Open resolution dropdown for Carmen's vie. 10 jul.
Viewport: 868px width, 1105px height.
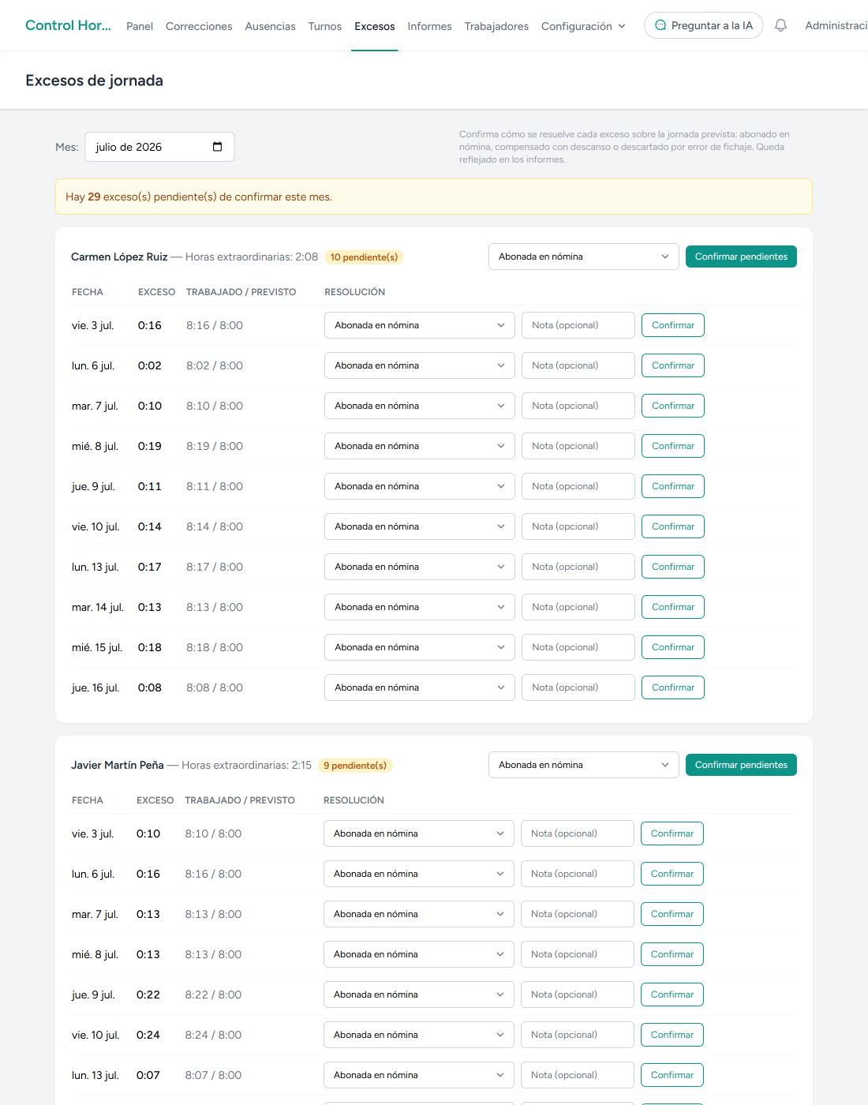pos(420,526)
